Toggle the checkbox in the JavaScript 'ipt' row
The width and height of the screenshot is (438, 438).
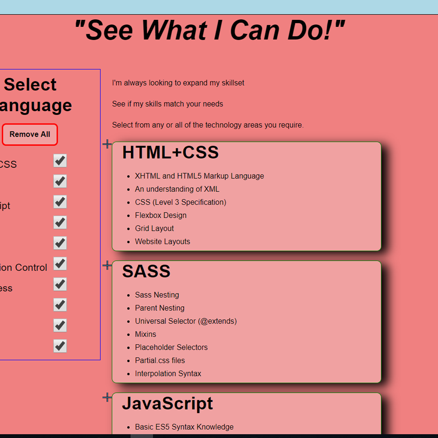(60, 202)
